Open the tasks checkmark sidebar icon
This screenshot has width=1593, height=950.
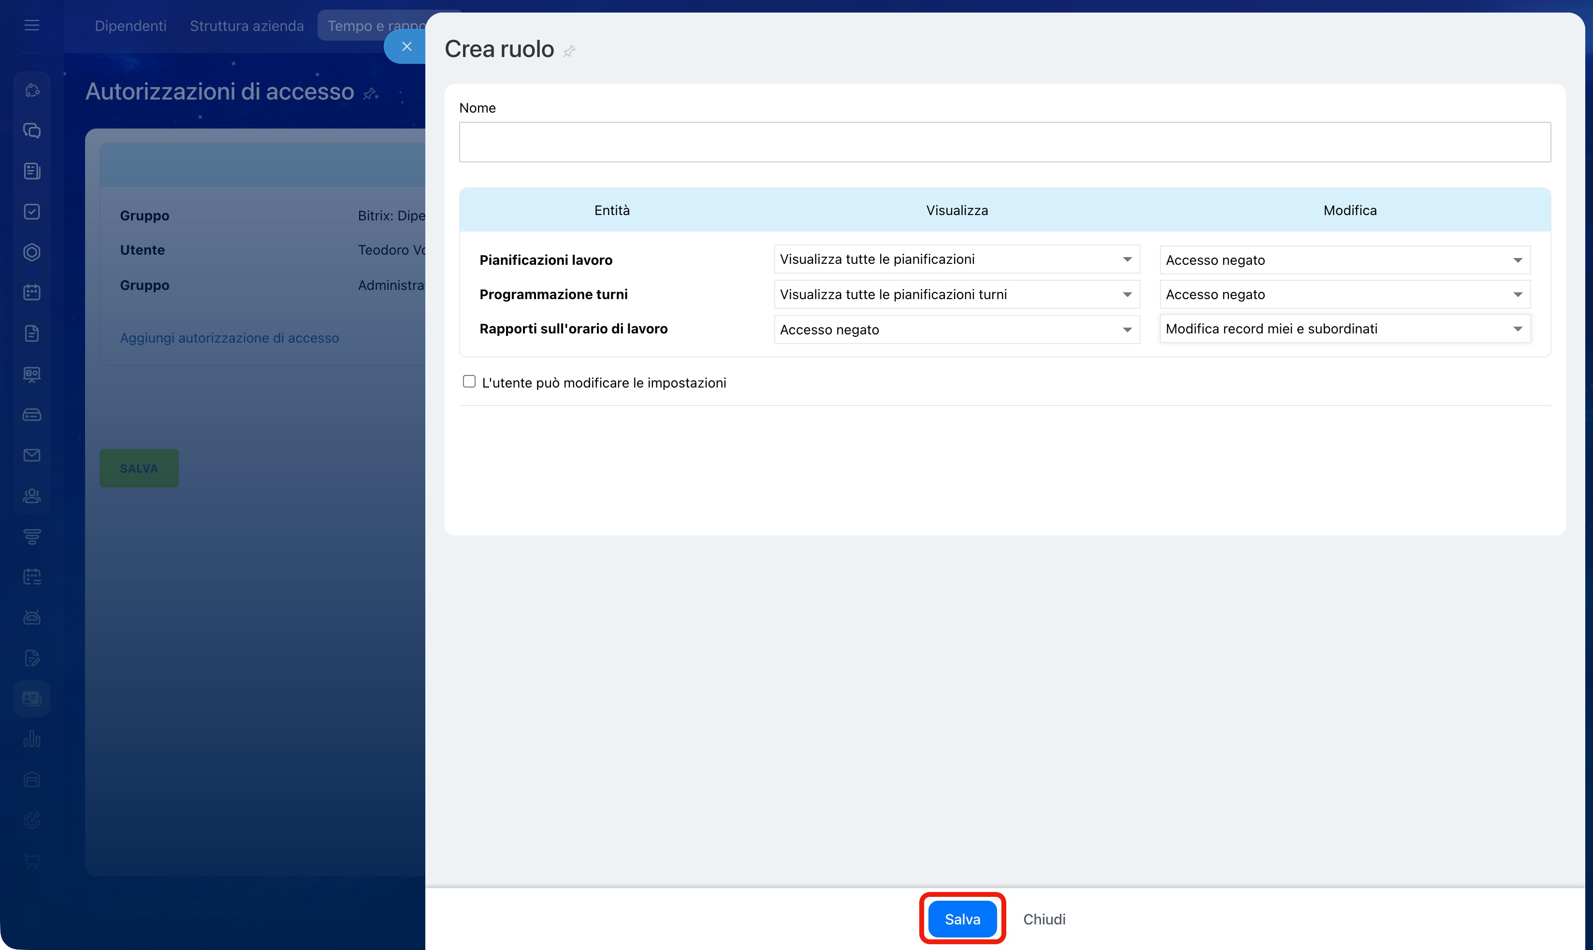tap(32, 212)
